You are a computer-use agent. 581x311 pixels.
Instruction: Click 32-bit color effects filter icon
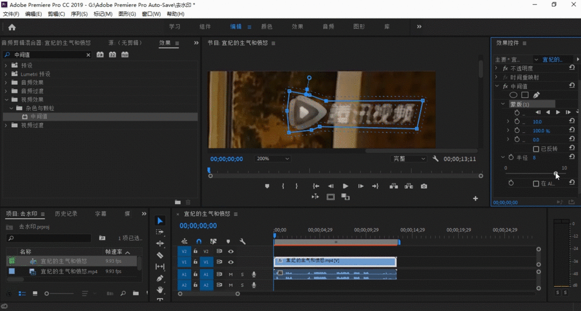tap(112, 55)
